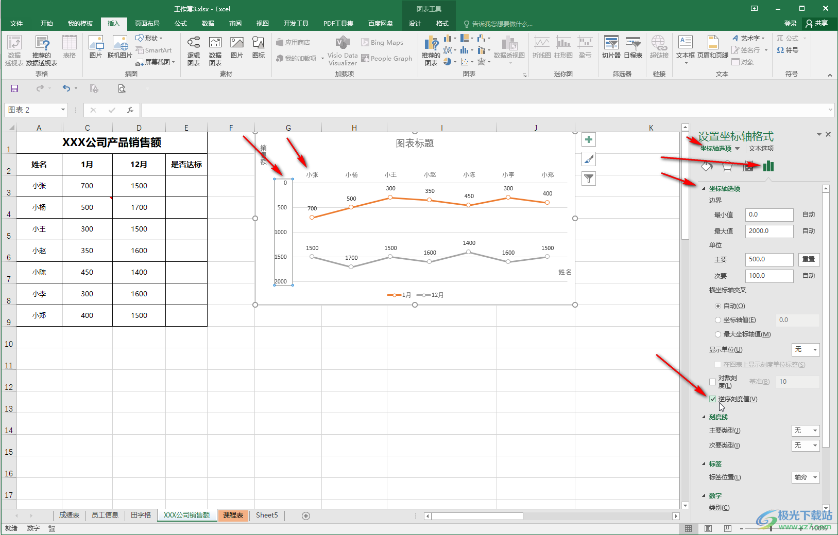Switch to Page Layout (页面布局) tab
The image size is (838, 535).
(x=147, y=24)
